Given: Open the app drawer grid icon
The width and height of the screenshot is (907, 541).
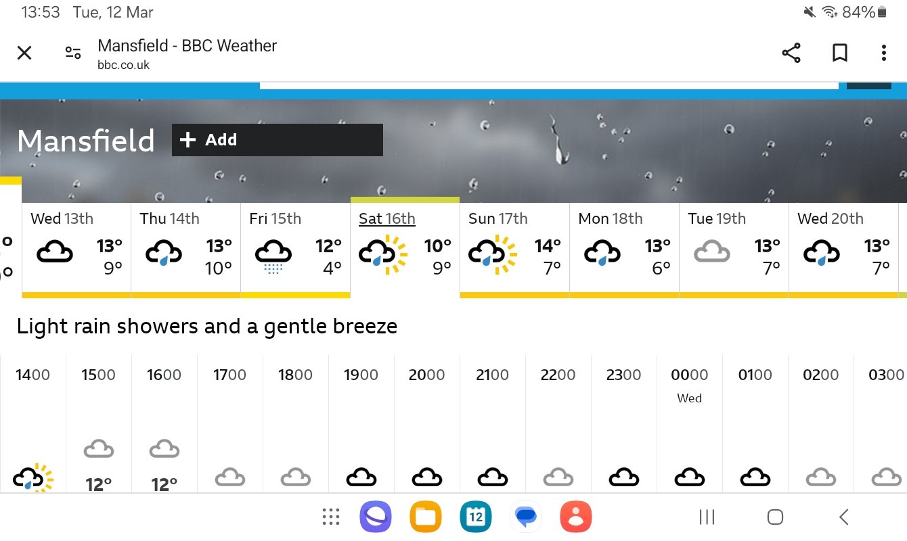Looking at the screenshot, I should click(x=330, y=517).
